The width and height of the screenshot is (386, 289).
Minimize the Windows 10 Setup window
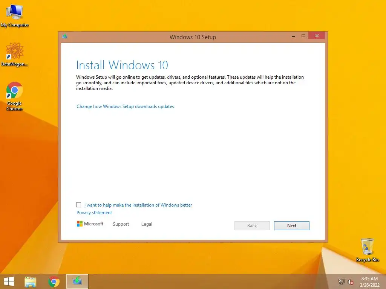[293, 36]
